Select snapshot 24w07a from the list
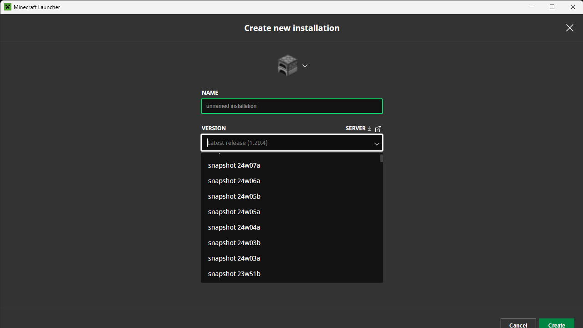 (292, 165)
